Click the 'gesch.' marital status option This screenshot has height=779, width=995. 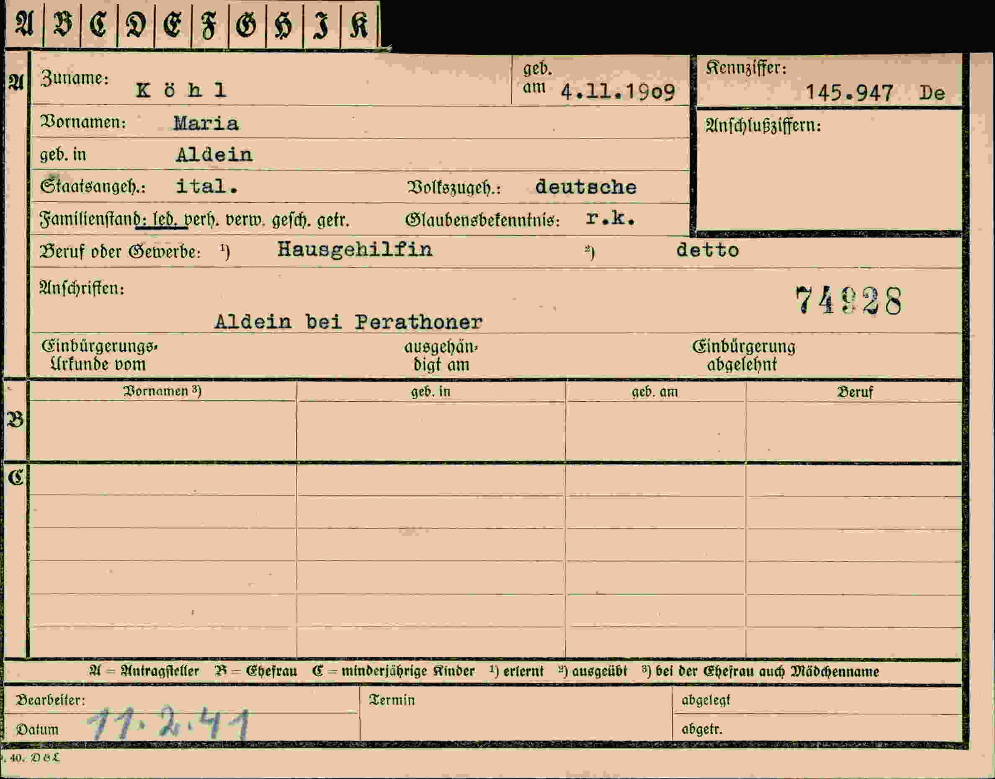(292, 221)
